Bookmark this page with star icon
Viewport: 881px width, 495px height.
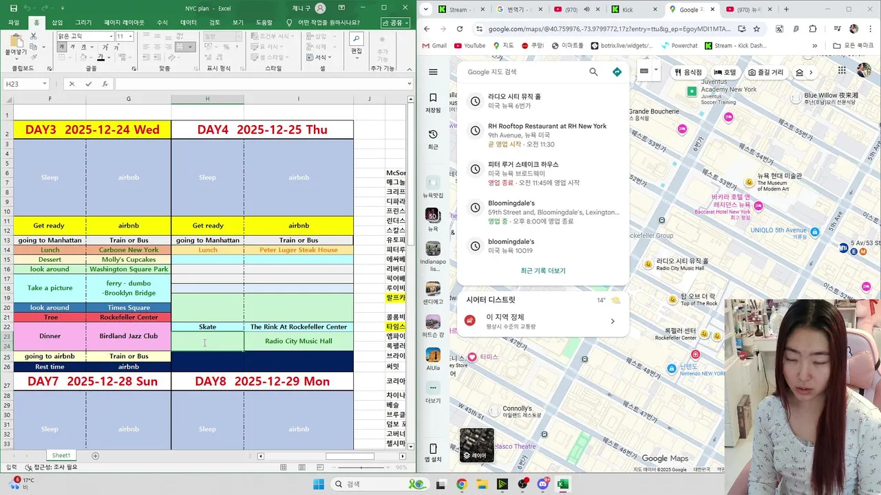coord(756,29)
